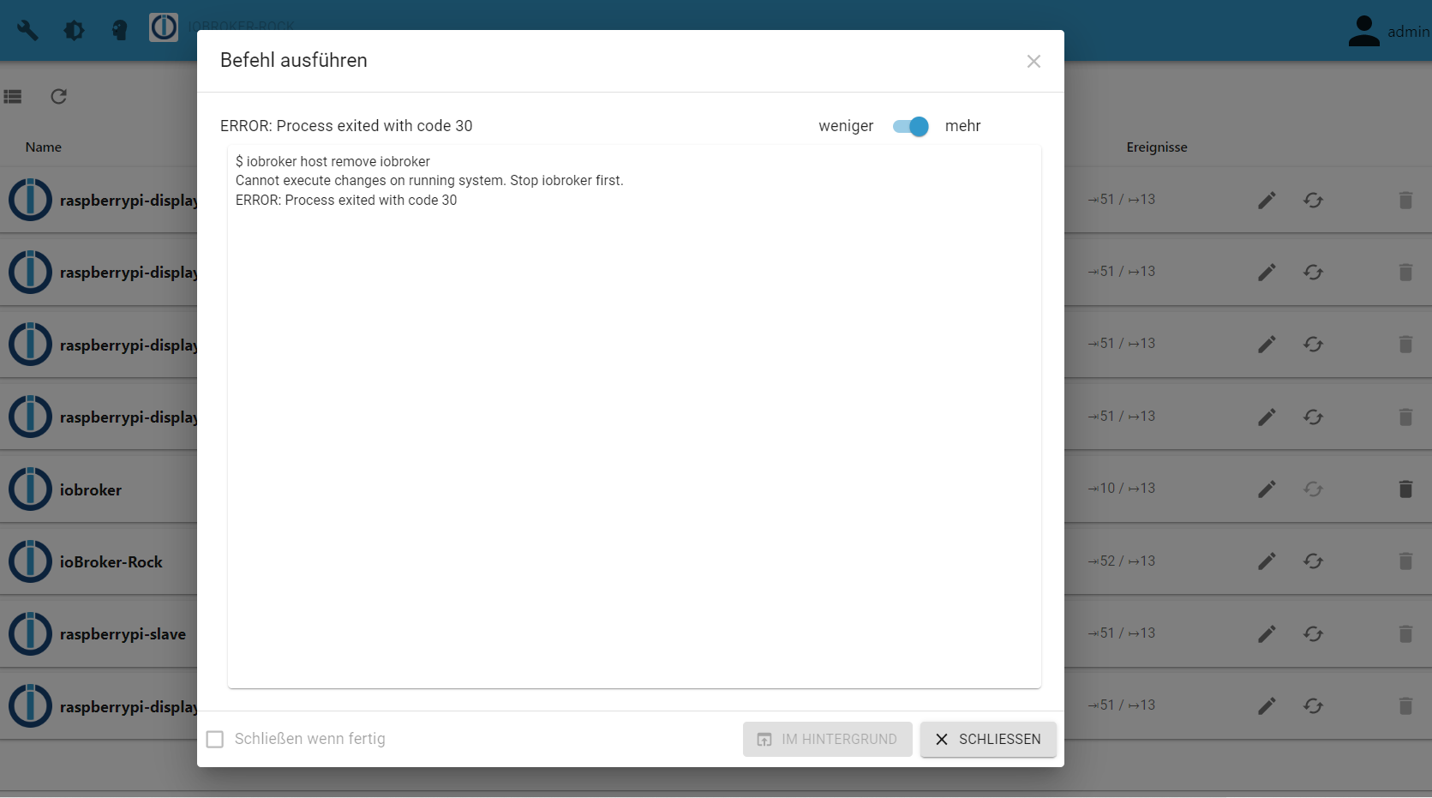Restart the raspberrypi-slave host
1432x798 pixels.
coord(1313,633)
